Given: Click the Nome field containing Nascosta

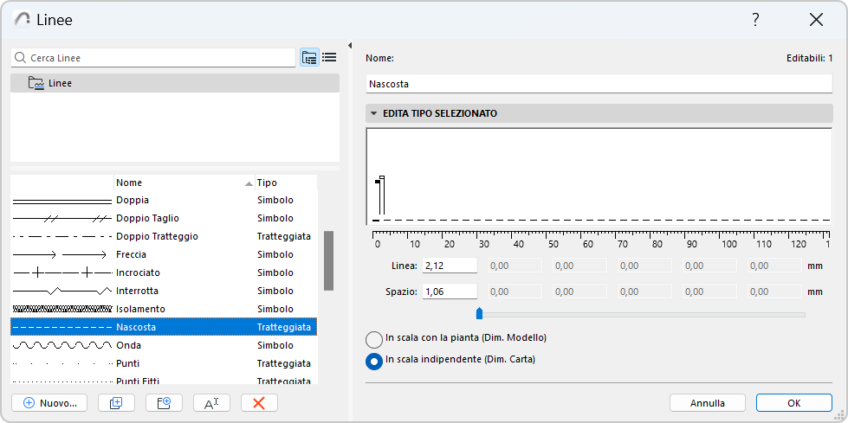Looking at the screenshot, I should pos(599,84).
